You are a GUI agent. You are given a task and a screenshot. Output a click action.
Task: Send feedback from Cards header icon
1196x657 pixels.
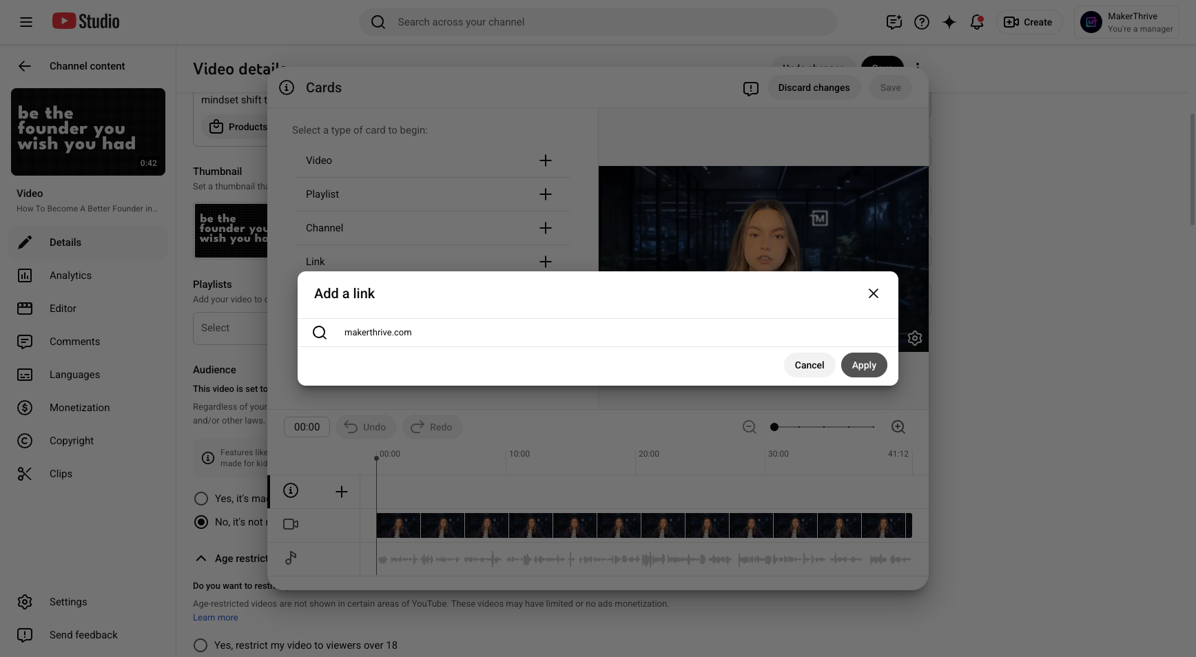click(x=751, y=88)
